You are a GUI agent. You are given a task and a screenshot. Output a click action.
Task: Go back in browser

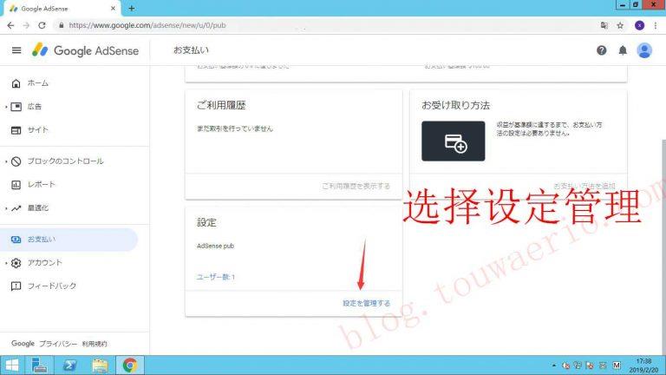pos(10,25)
